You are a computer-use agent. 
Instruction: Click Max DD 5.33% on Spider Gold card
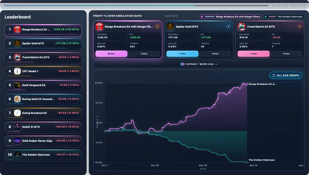point(172,47)
